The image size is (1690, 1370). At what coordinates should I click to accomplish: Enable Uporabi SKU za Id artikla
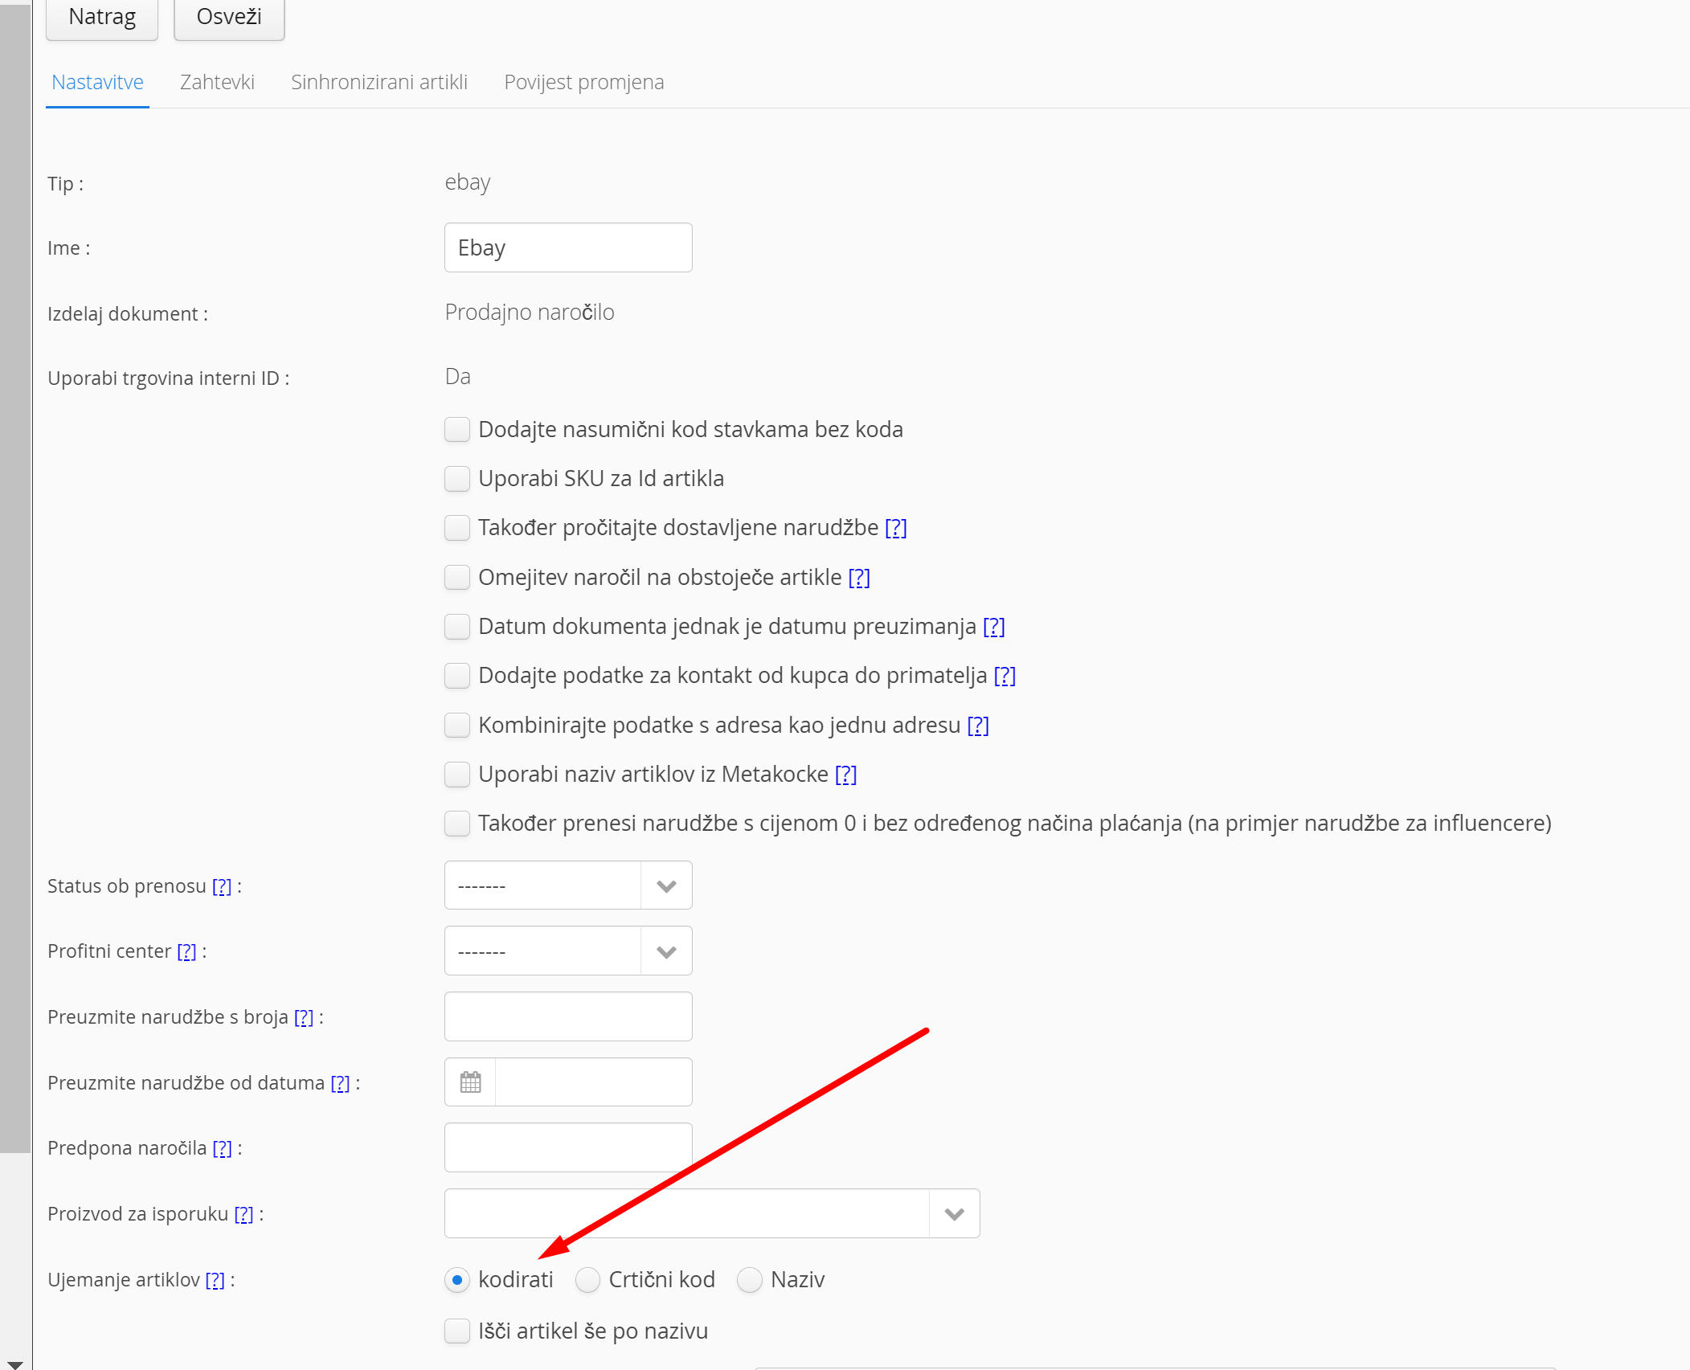[457, 479]
